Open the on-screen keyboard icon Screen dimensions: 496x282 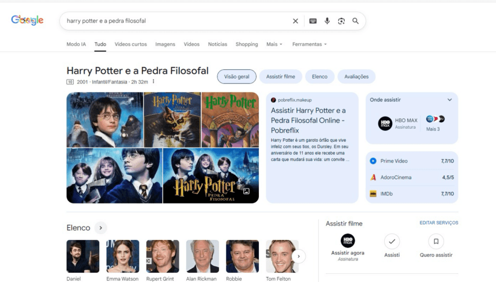pyautogui.click(x=313, y=21)
